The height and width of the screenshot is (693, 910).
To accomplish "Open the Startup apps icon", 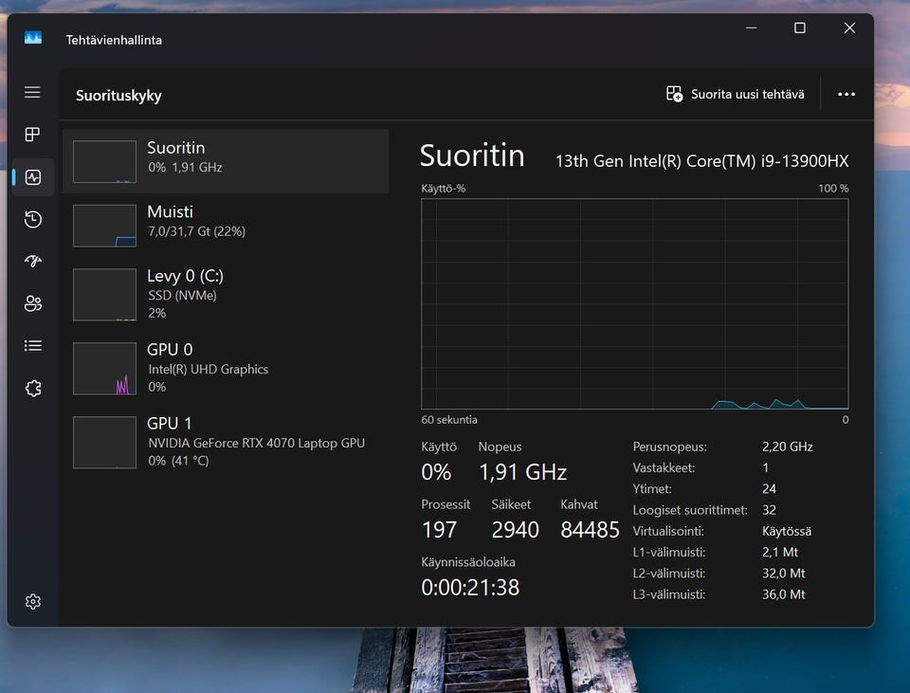I will (33, 262).
